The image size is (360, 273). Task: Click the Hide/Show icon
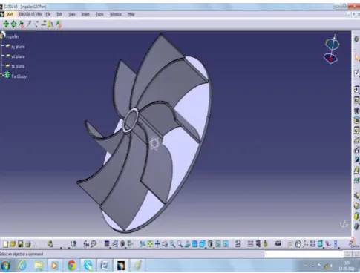(x=218, y=244)
